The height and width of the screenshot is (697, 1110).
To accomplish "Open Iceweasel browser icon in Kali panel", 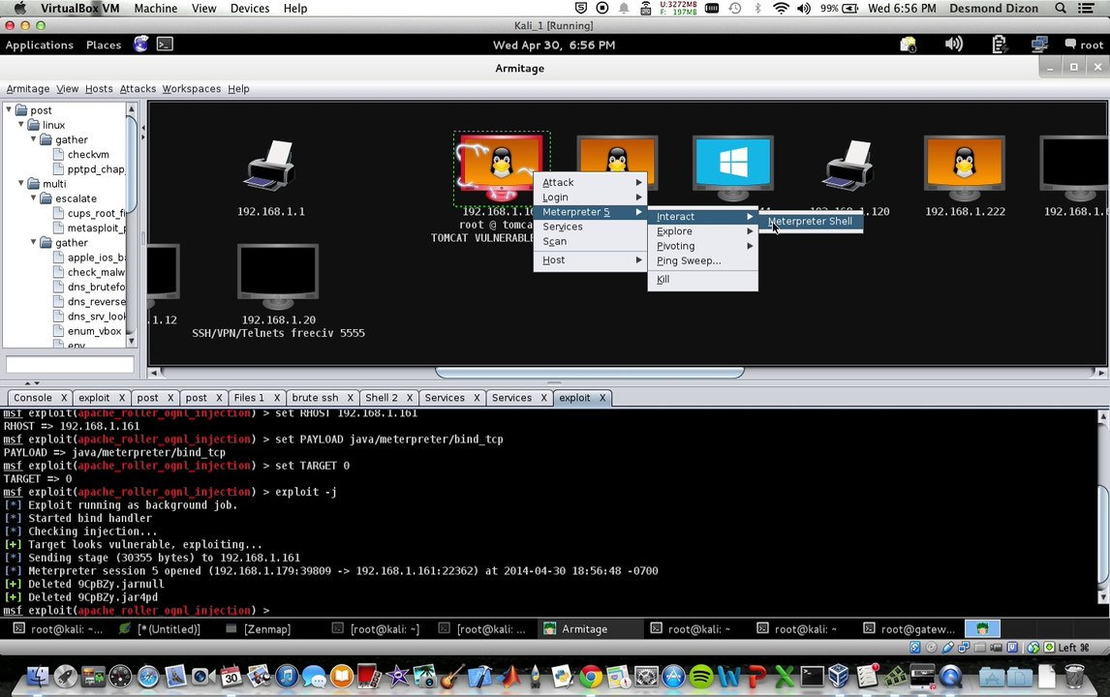I will pyautogui.click(x=140, y=45).
